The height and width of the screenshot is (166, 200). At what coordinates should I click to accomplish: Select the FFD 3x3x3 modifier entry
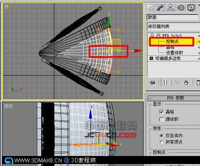point(172,36)
